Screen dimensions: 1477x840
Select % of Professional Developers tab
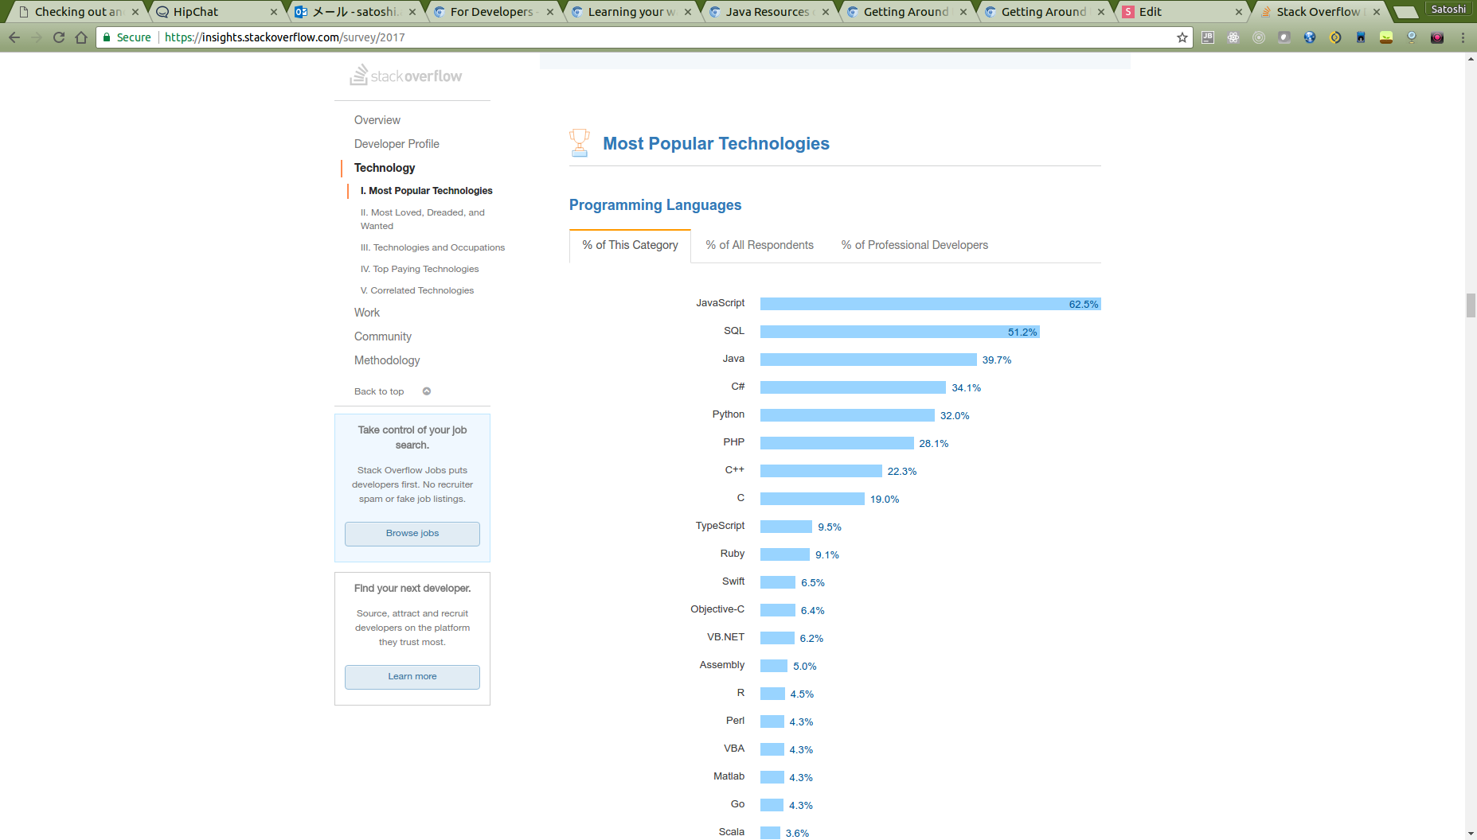pyautogui.click(x=915, y=245)
